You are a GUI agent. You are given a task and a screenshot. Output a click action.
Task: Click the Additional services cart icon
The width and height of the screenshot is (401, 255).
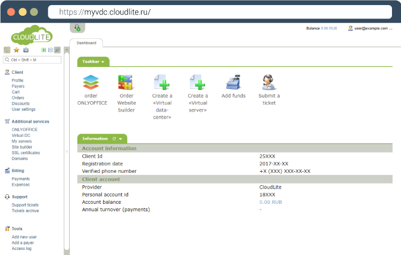click(7, 122)
